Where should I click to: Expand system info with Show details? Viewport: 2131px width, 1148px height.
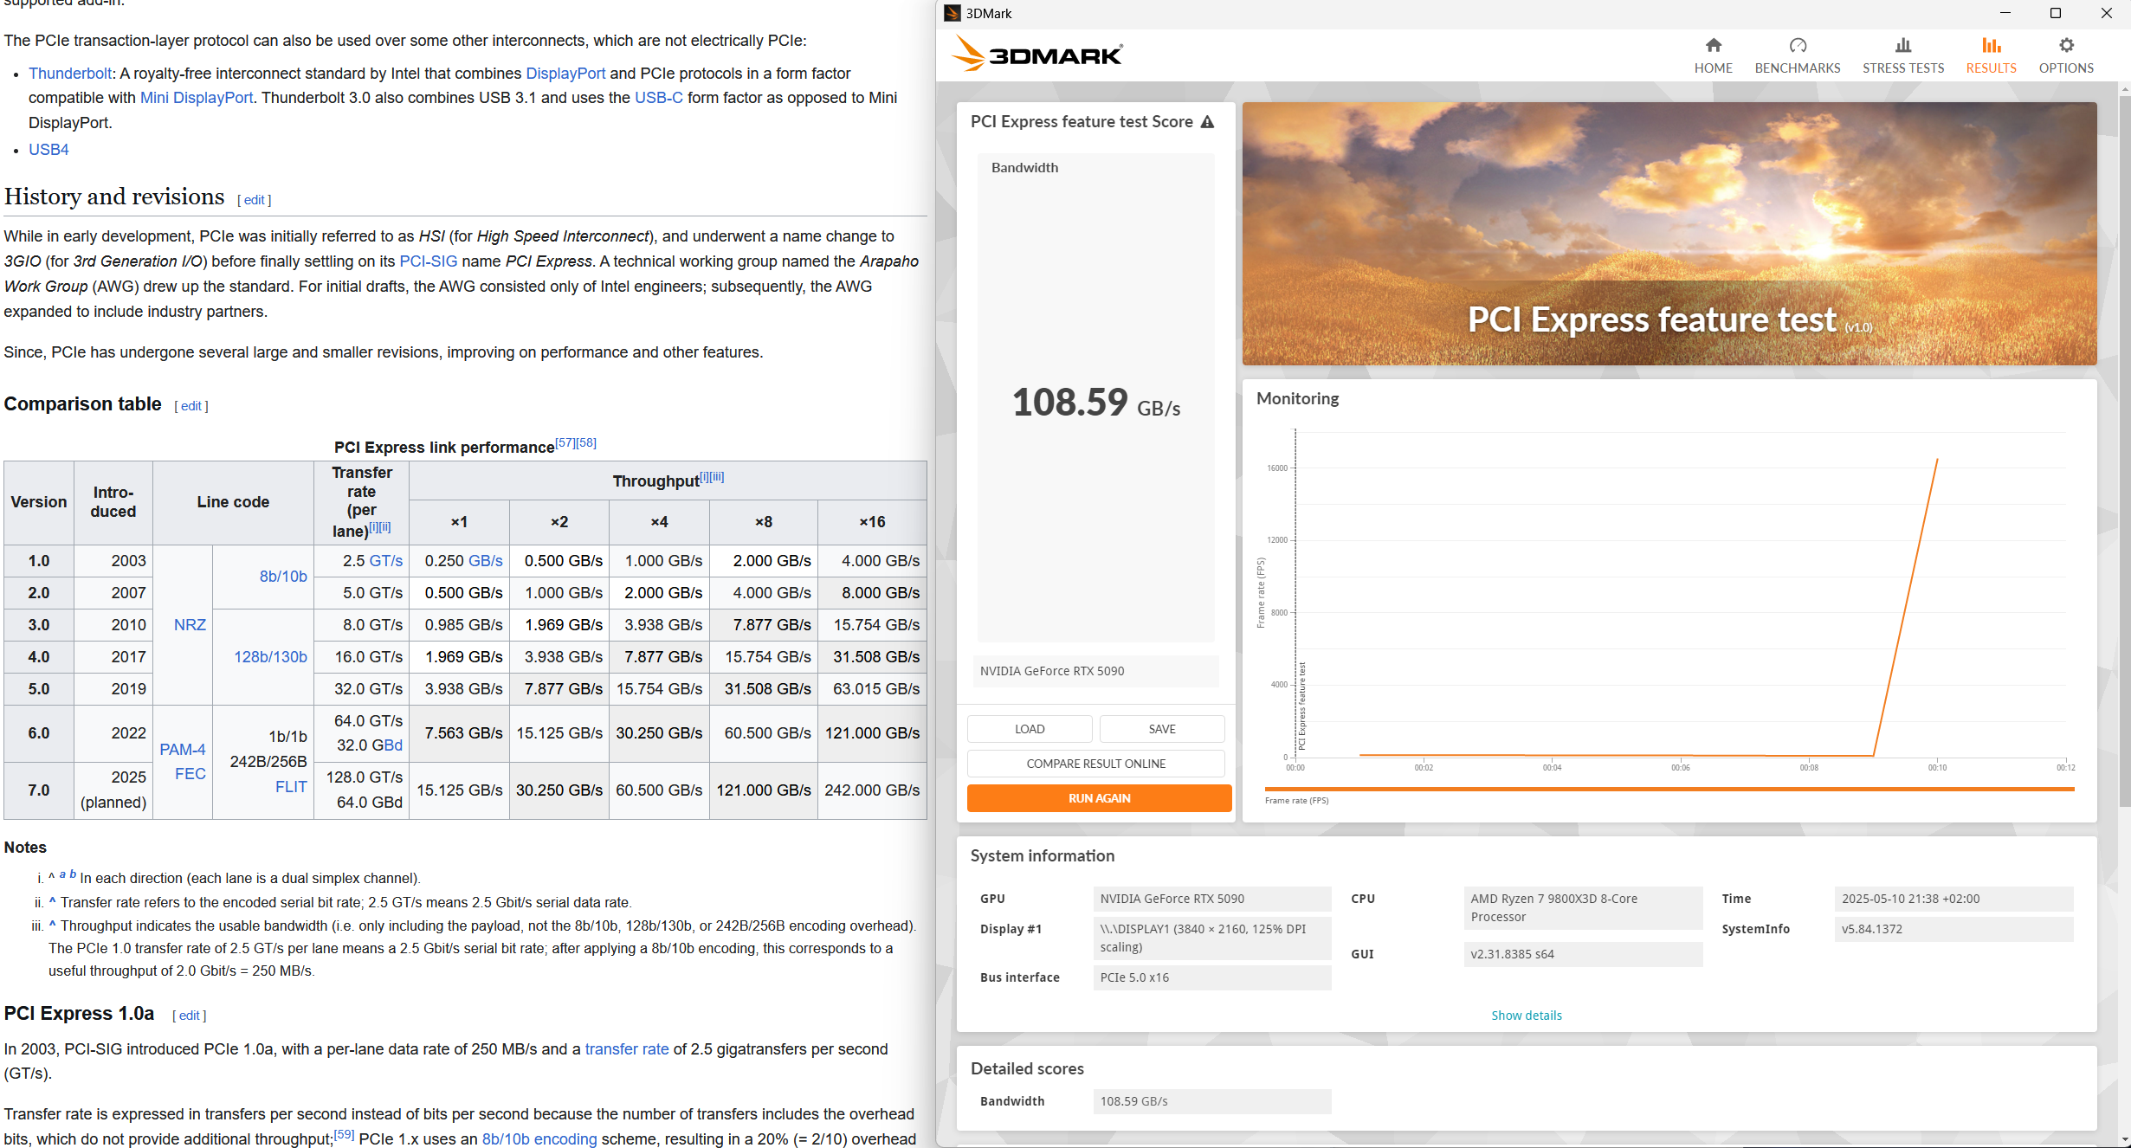coord(1526,1015)
